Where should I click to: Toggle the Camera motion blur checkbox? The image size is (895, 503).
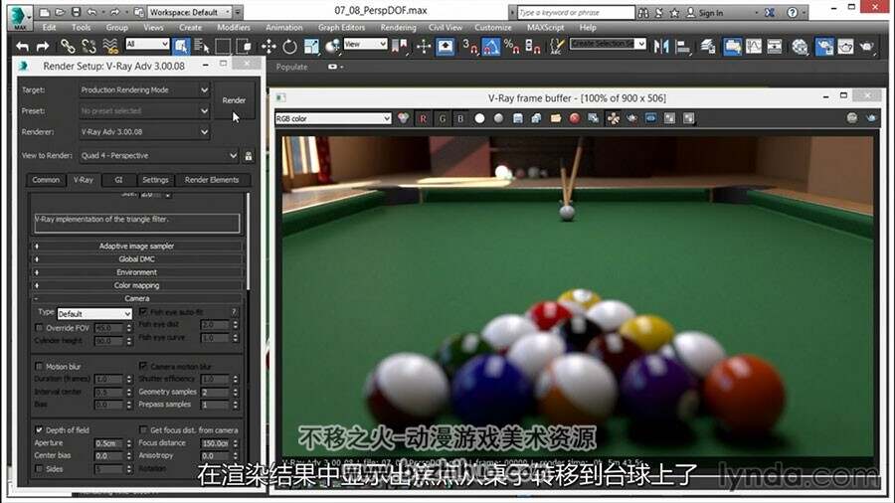pos(143,366)
